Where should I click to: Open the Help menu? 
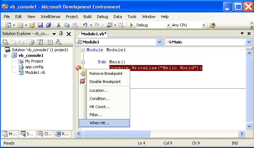(x=165, y=17)
